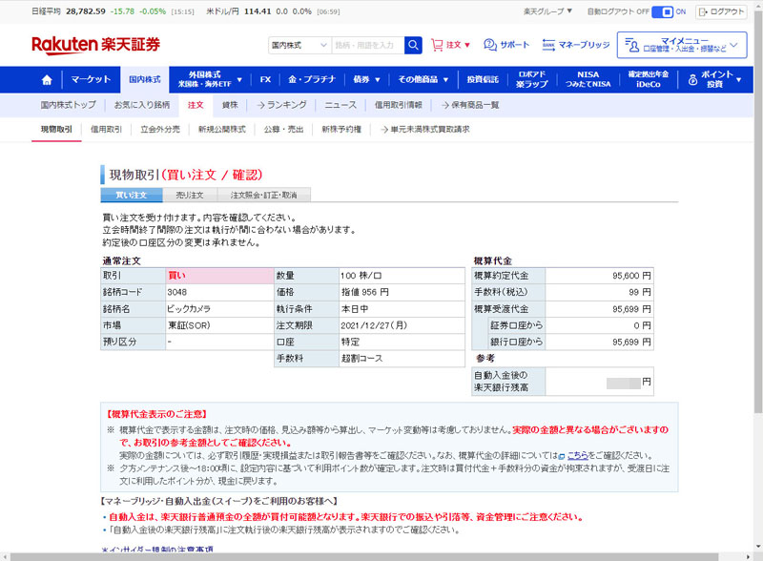Image resolution: width=763 pixels, height=561 pixels.
Task: Expand the 国内株式 search category dropdown
Action: [298, 45]
